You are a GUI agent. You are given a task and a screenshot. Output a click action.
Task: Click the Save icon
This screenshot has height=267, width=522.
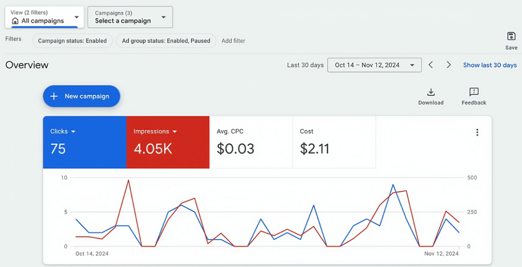511,36
